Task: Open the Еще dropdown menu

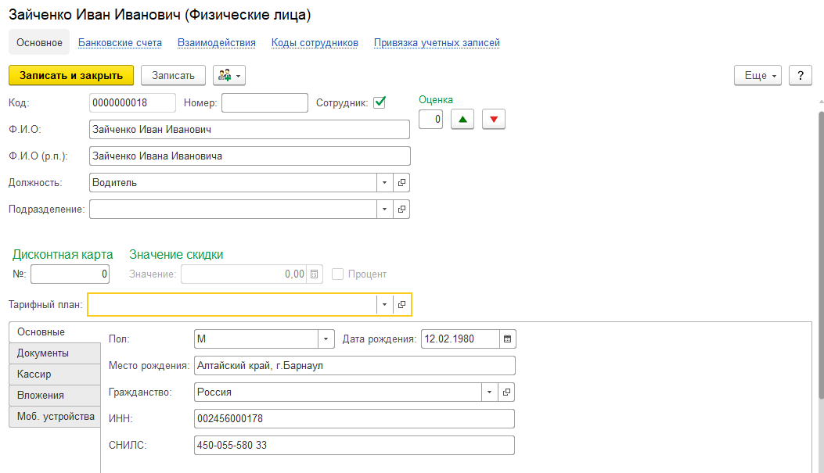Action: (757, 75)
